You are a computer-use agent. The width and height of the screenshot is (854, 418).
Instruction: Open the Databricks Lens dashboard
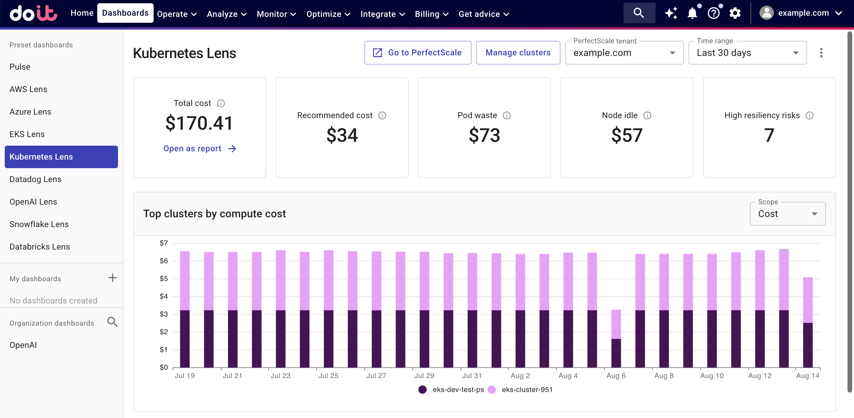[61, 247]
